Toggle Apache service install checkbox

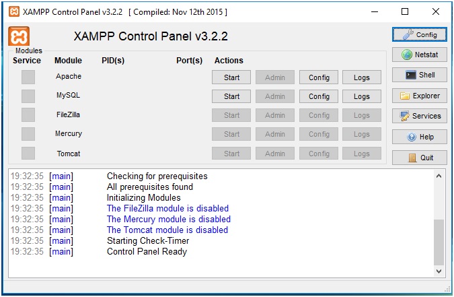28,77
